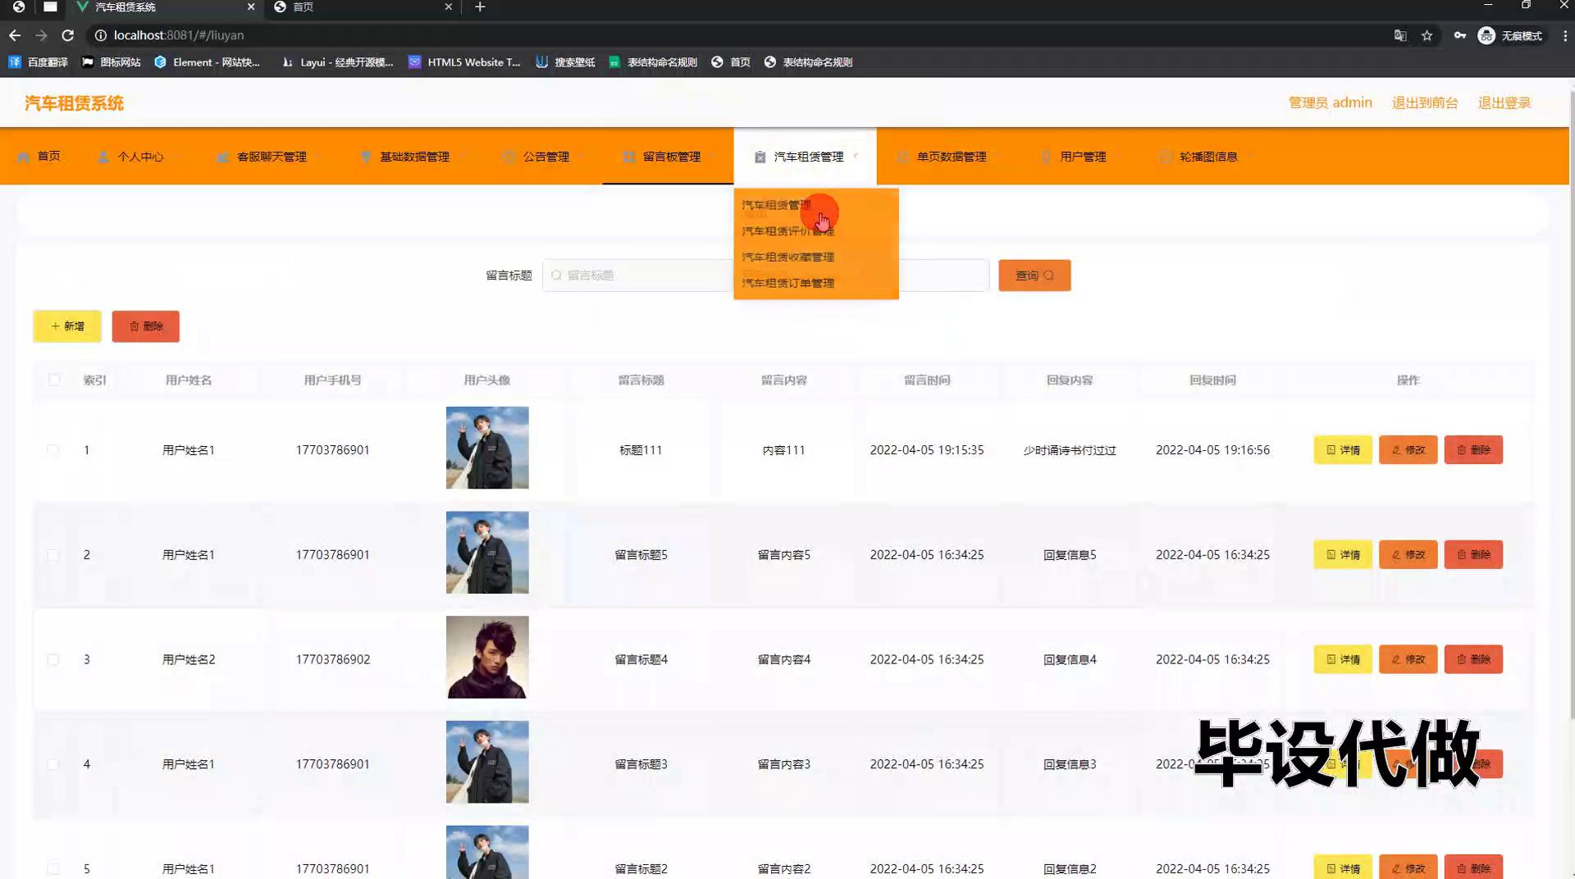Screen dimensions: 1575x879
Task: Click the 退出登录 link in header
Action: (1504, 102)
